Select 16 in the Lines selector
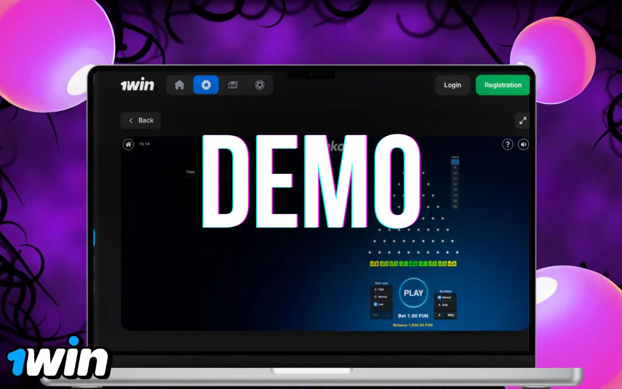This screenshot has width=622, height=389. (x=455, y=206)
